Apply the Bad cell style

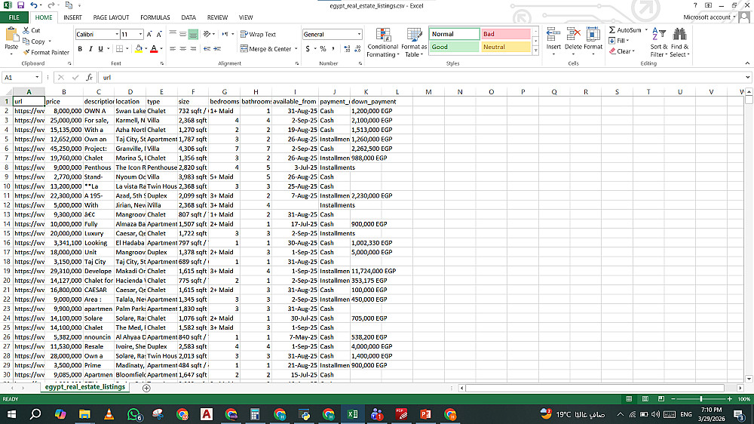505,34
